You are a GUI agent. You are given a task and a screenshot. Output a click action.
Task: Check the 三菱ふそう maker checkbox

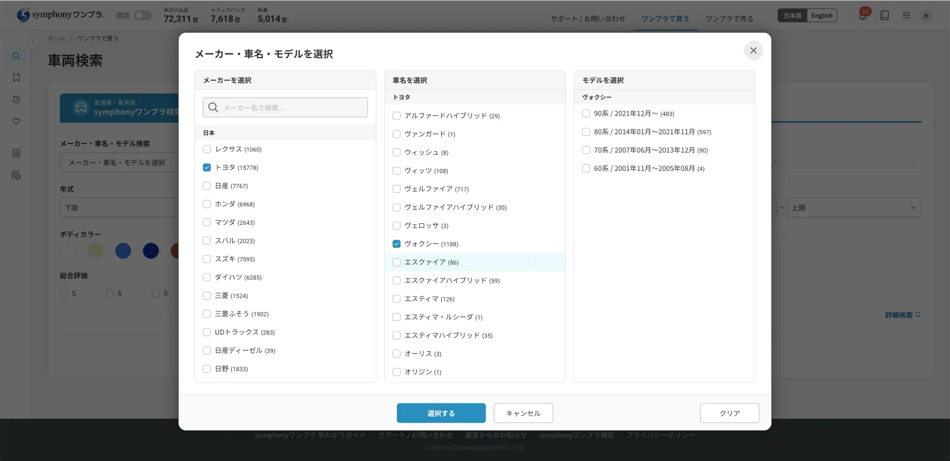coord(207,314)
